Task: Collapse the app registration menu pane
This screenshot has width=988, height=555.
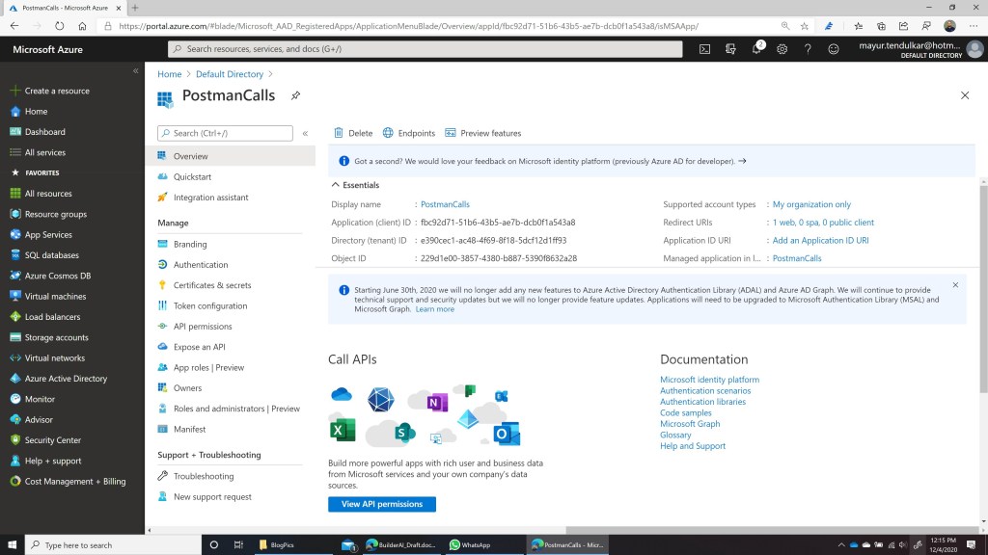Action: tap(305, 134)
